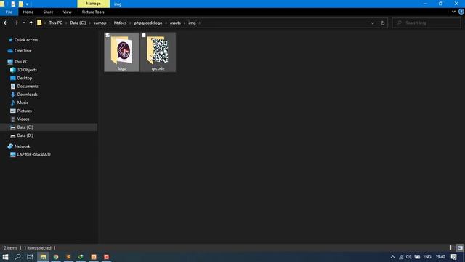The height and width of the screenshot is (262, 465).
Task: Expand the address bar history dropdown
Action: click(373, 23)
